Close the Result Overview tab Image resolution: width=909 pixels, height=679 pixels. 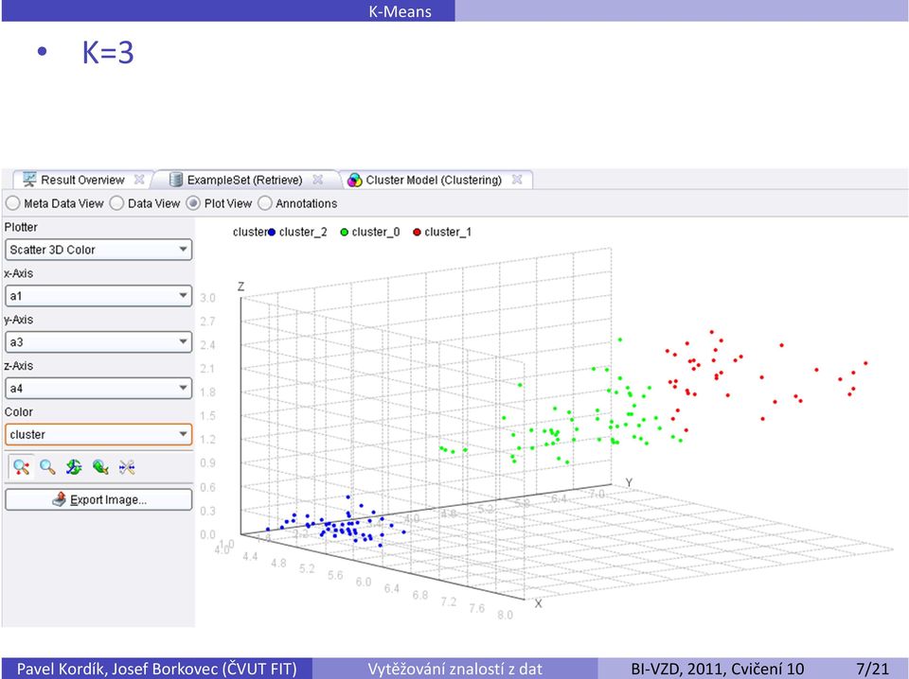coord(139,180)
